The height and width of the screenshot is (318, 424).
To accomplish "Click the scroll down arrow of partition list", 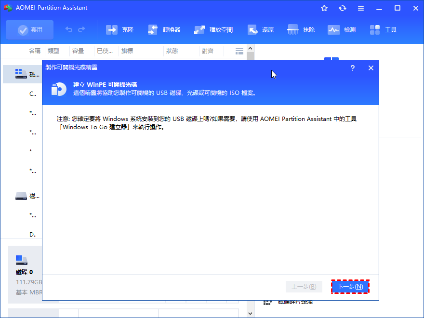I will [250, 313].
